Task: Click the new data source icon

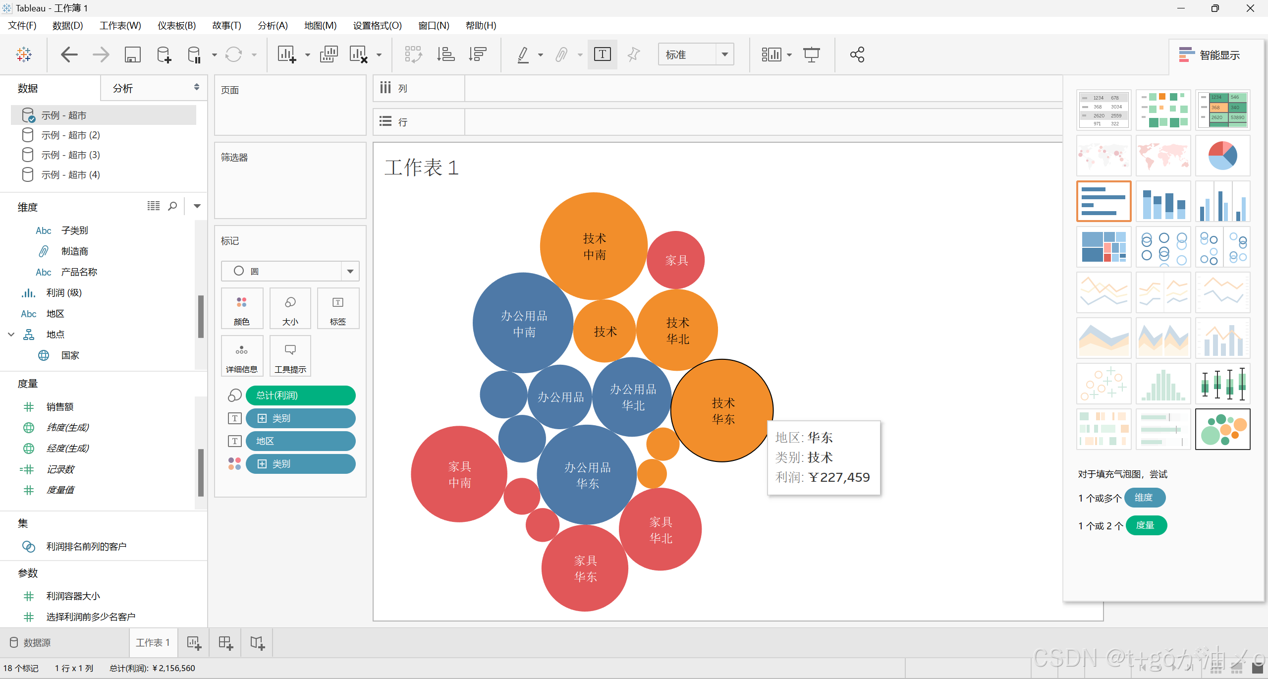Action: [x=164, y=55]
